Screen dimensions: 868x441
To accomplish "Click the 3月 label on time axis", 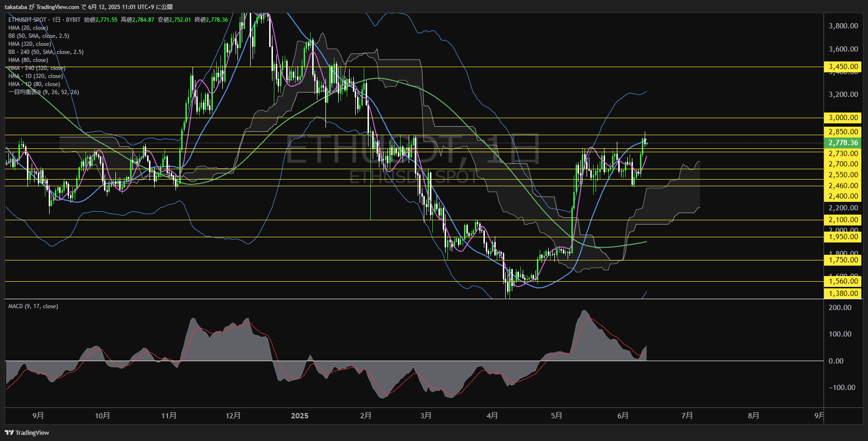I will (426, 416).
